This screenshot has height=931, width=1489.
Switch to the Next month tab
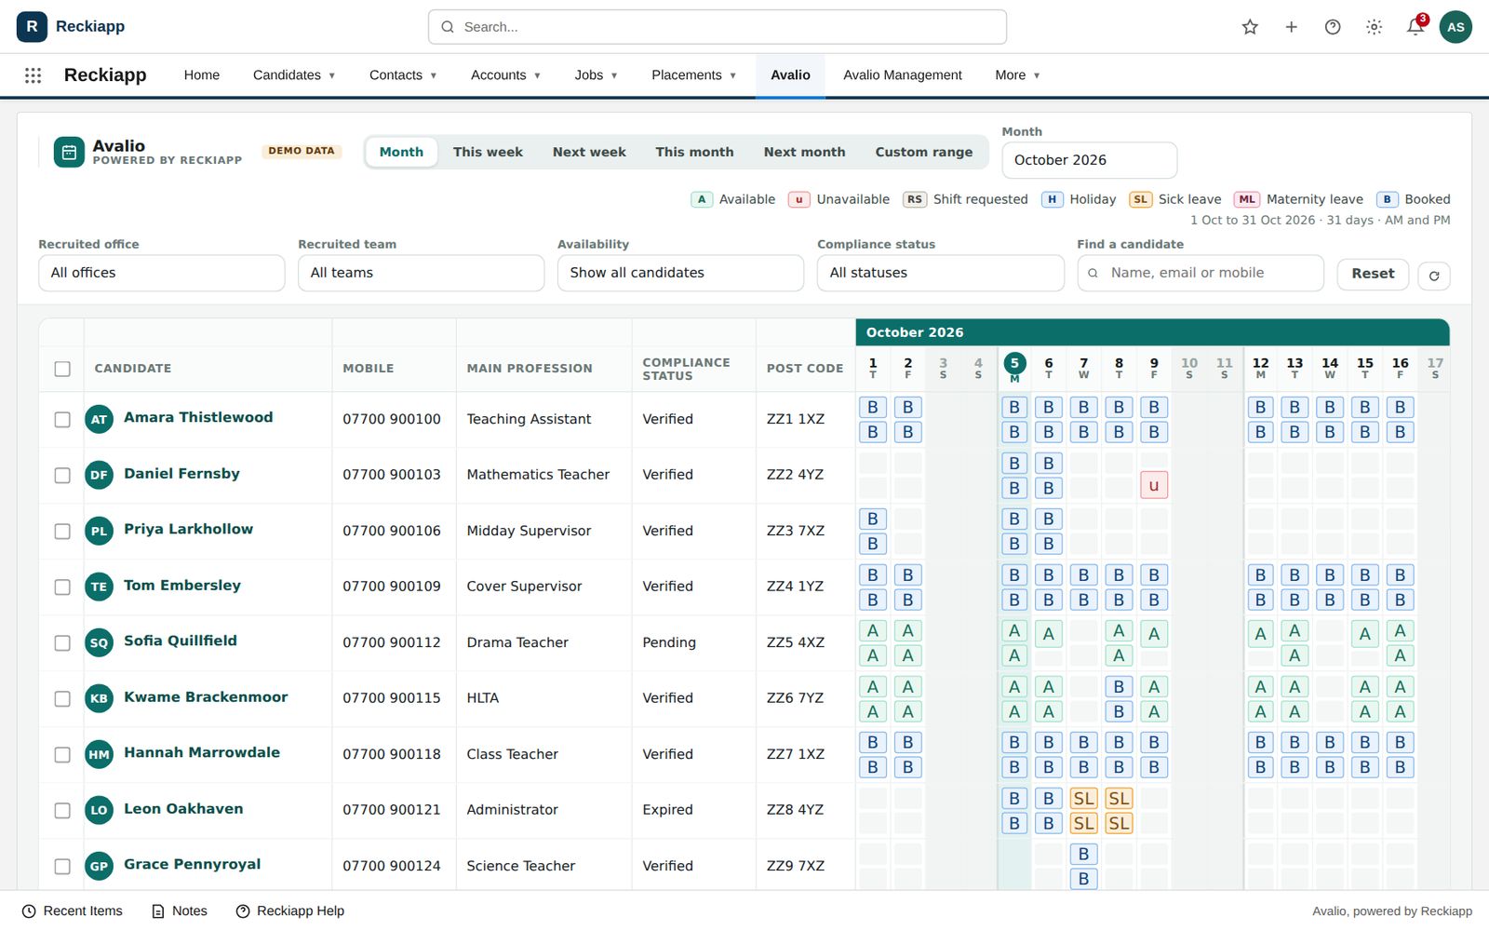pyautogui.click(x=804, y=152)
